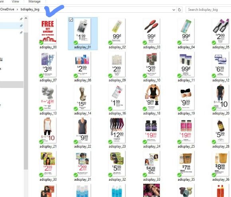The image size is (231, 197).
Task: Select the adisplay_10 file thumbnail
Action: tap(152, 64)
